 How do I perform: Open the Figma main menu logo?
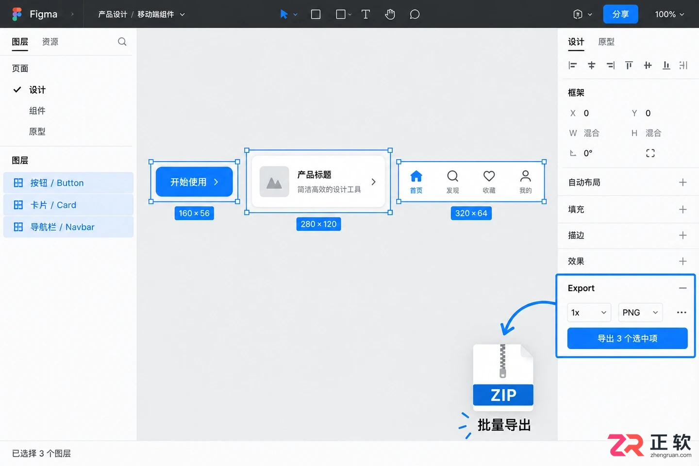pyautogui.click(x=17, y=14)
